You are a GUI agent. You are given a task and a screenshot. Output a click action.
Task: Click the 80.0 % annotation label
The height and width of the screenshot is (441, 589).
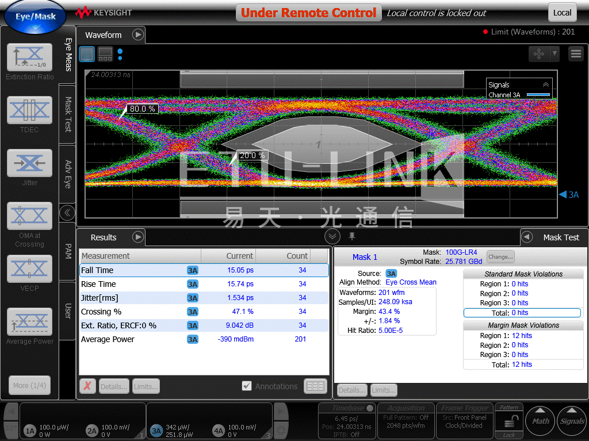pyautogui.click(x=143, y=109)
